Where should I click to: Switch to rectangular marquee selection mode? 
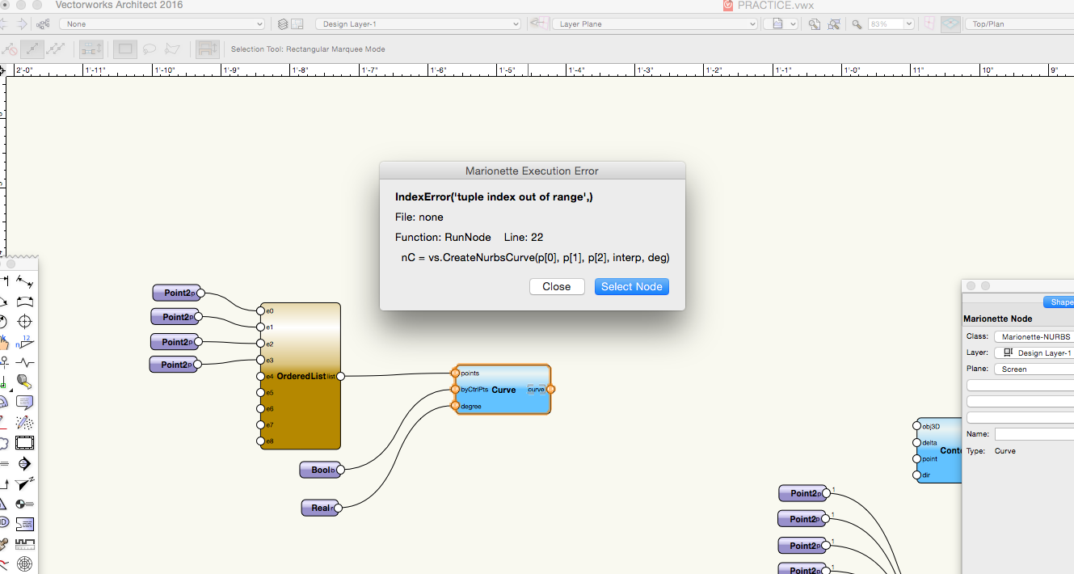click(x=125, y=49)
